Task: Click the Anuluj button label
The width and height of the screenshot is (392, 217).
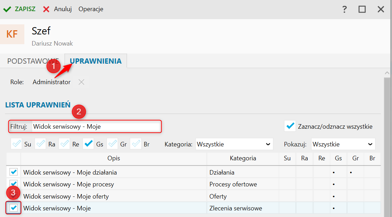Action: pos(63,9)
